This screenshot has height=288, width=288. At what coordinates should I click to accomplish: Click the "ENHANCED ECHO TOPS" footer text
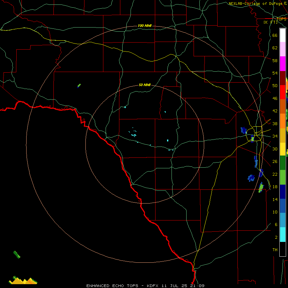(x=112, y=286)
